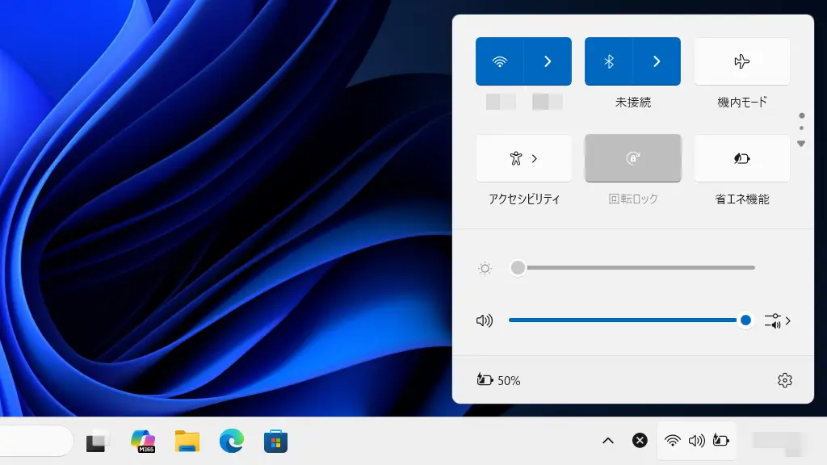Click the battery 50% indicator
The height and width of the screenshot is (465, 827).
coord(498,380)
